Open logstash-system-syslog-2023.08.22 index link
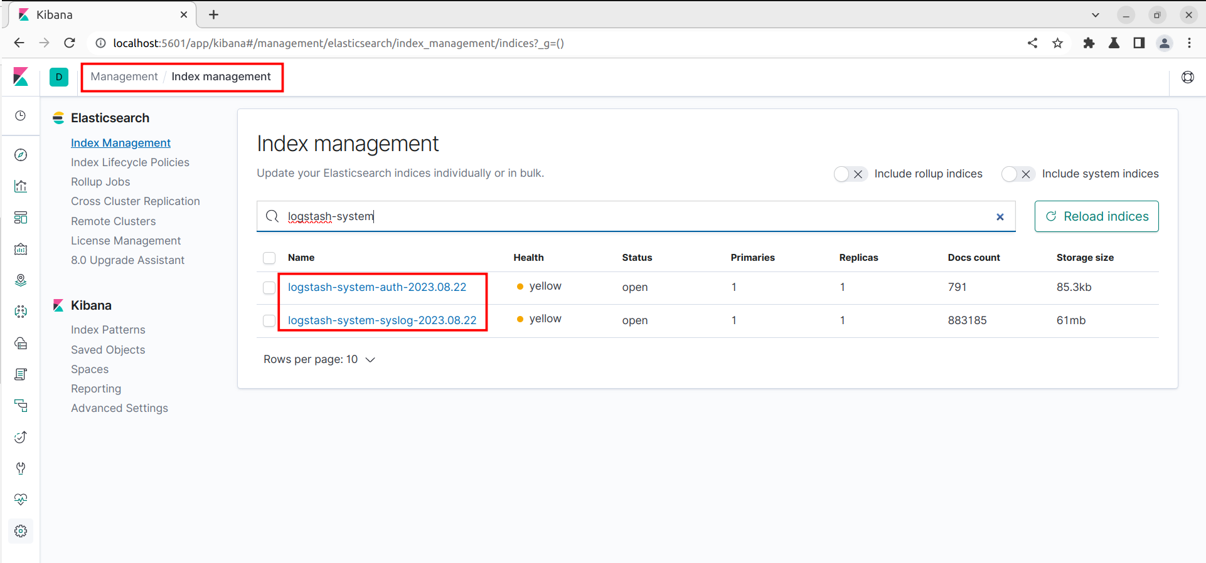The height and width of the screenshot is (563, 1206). pyautogui.click(x=382, y=320)
